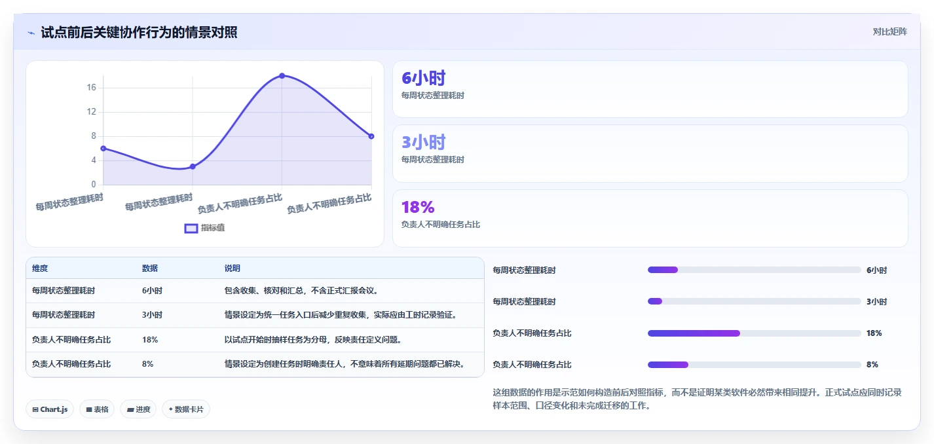This screenshot has width=934, height=444.
Task: Click the 8% value in the table
Action: coord(147,364)
